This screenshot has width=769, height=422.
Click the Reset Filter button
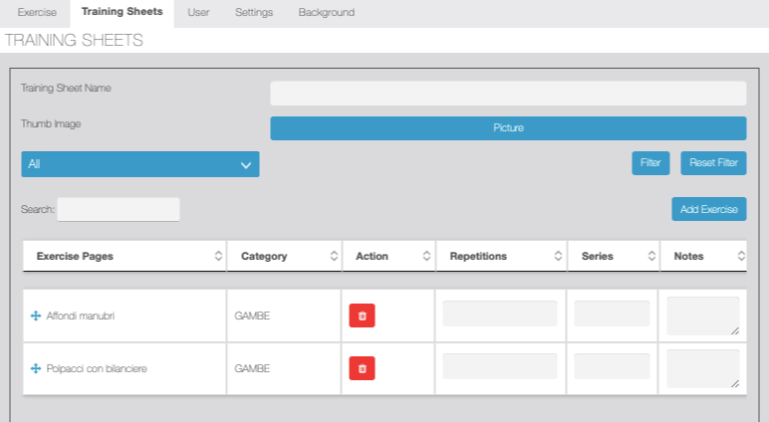tap(713, 163)
